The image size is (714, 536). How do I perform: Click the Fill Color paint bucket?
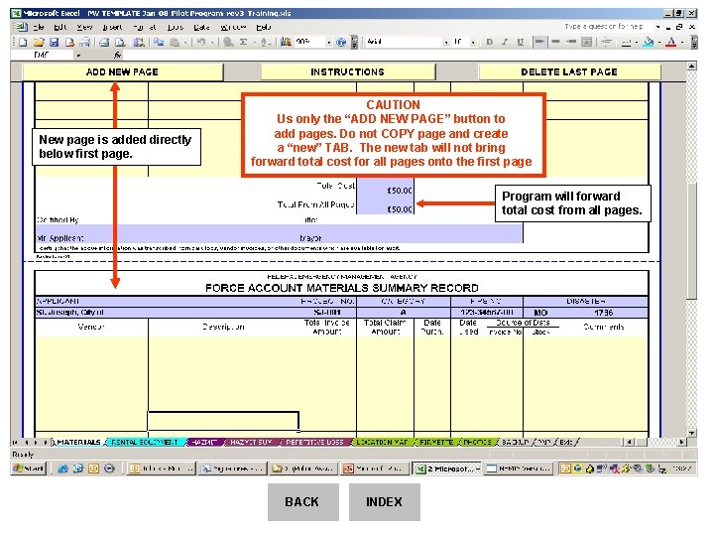649,42
